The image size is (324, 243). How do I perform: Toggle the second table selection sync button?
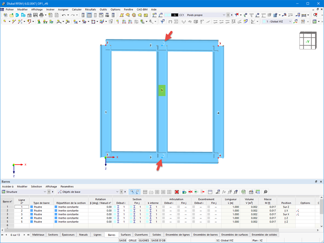point(137,192)
